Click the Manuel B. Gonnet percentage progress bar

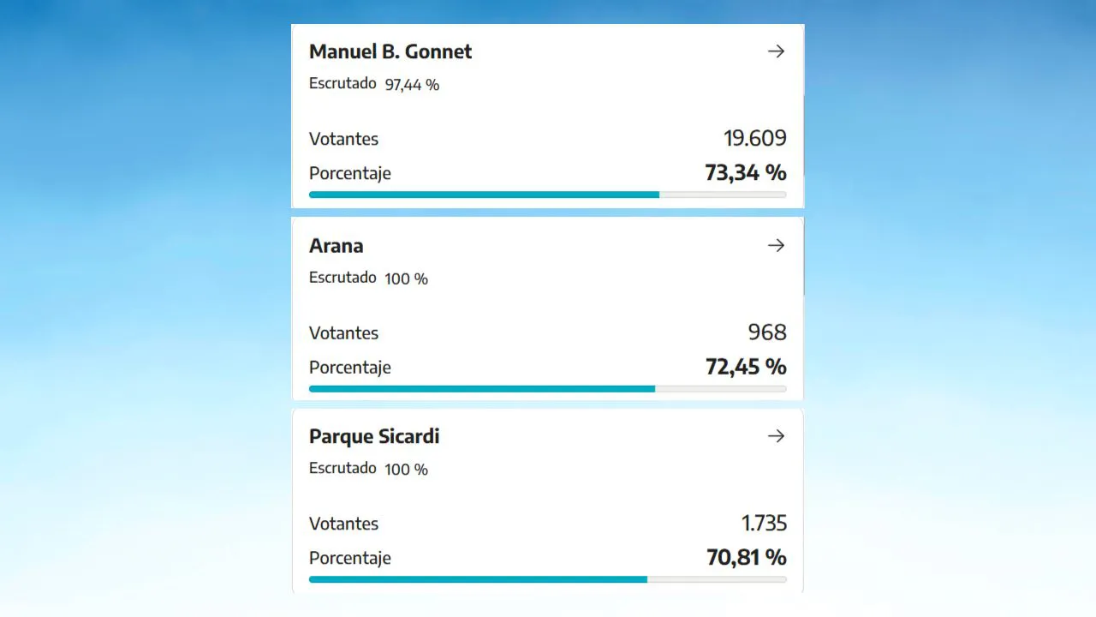tap(547, 195)
